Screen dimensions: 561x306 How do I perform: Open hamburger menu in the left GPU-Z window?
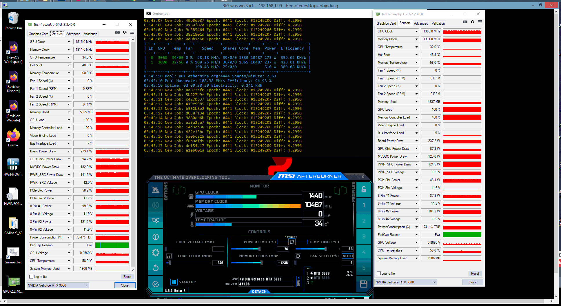tap(132, 32)
